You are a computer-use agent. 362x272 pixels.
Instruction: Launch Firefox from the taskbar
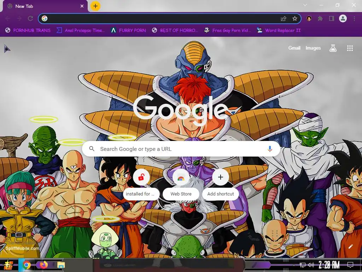click(x=44, y=265)
